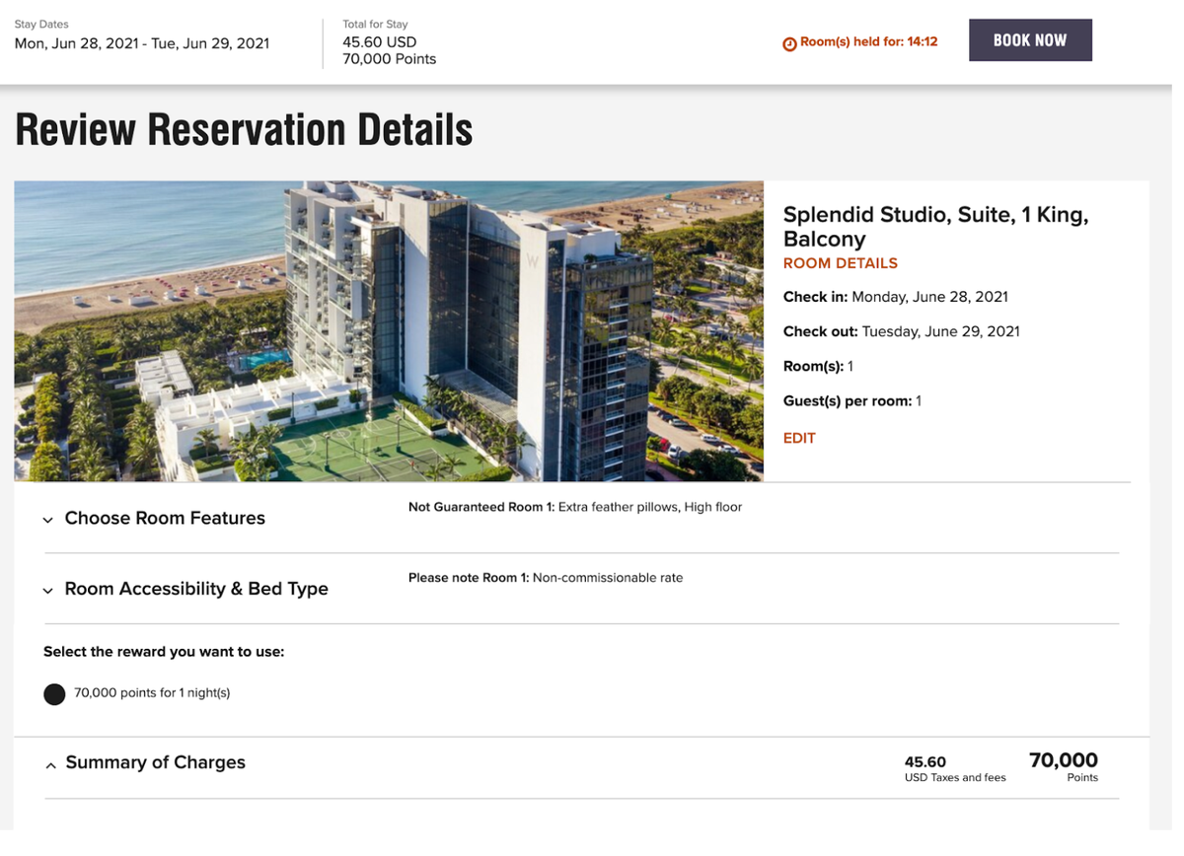Expand the Room Accessibility & Bed Type section

[x=195, y=589]
